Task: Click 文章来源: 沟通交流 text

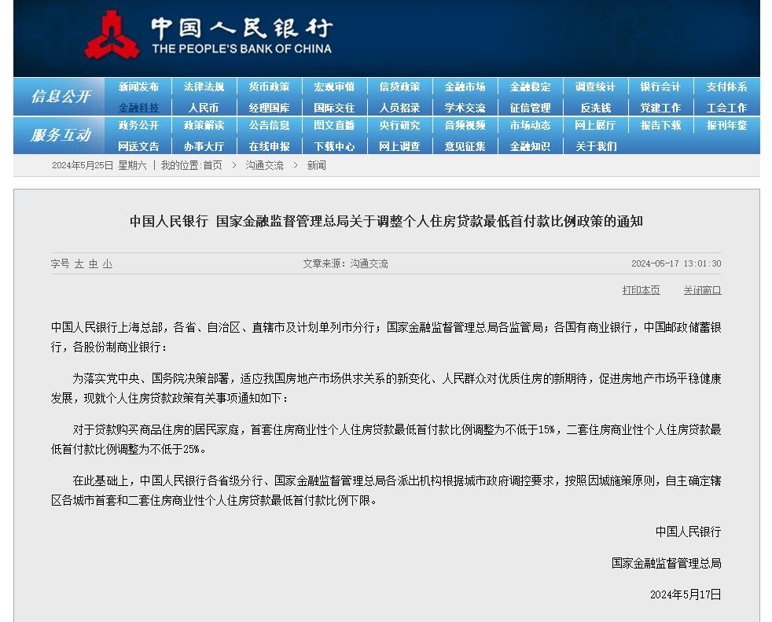Action: pos(345,263)
